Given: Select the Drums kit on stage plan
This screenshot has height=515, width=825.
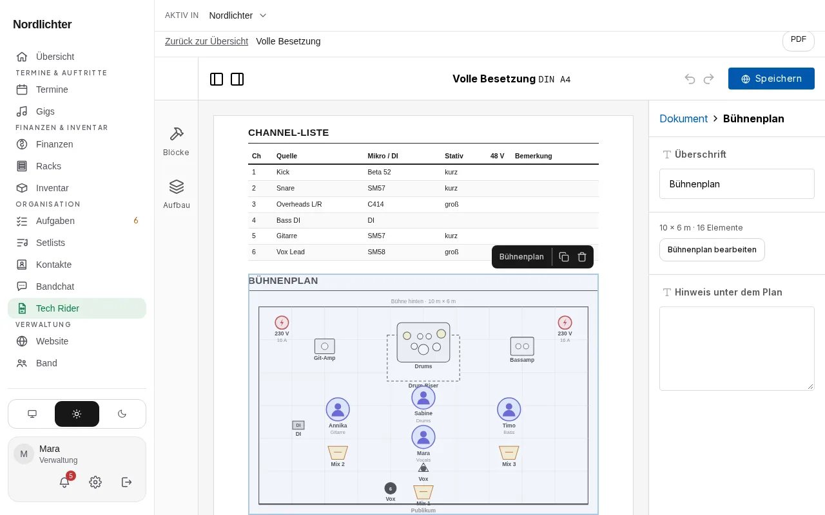Looking at the screenshot, I should pyautogui.click(x=423, y=342).
